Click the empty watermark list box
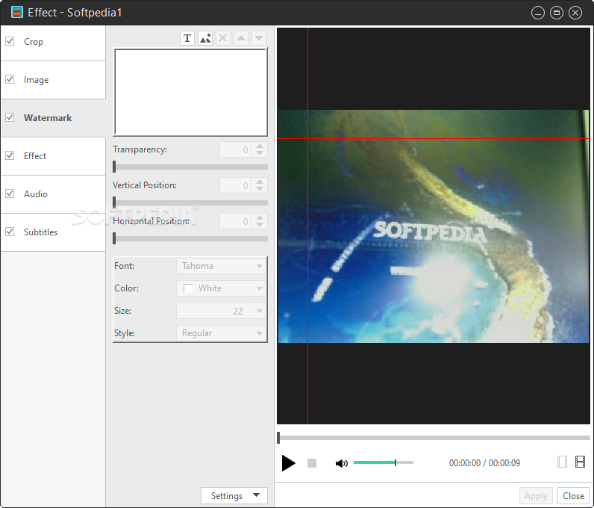Viewport: 594px width, 508px height. (190, 92)
